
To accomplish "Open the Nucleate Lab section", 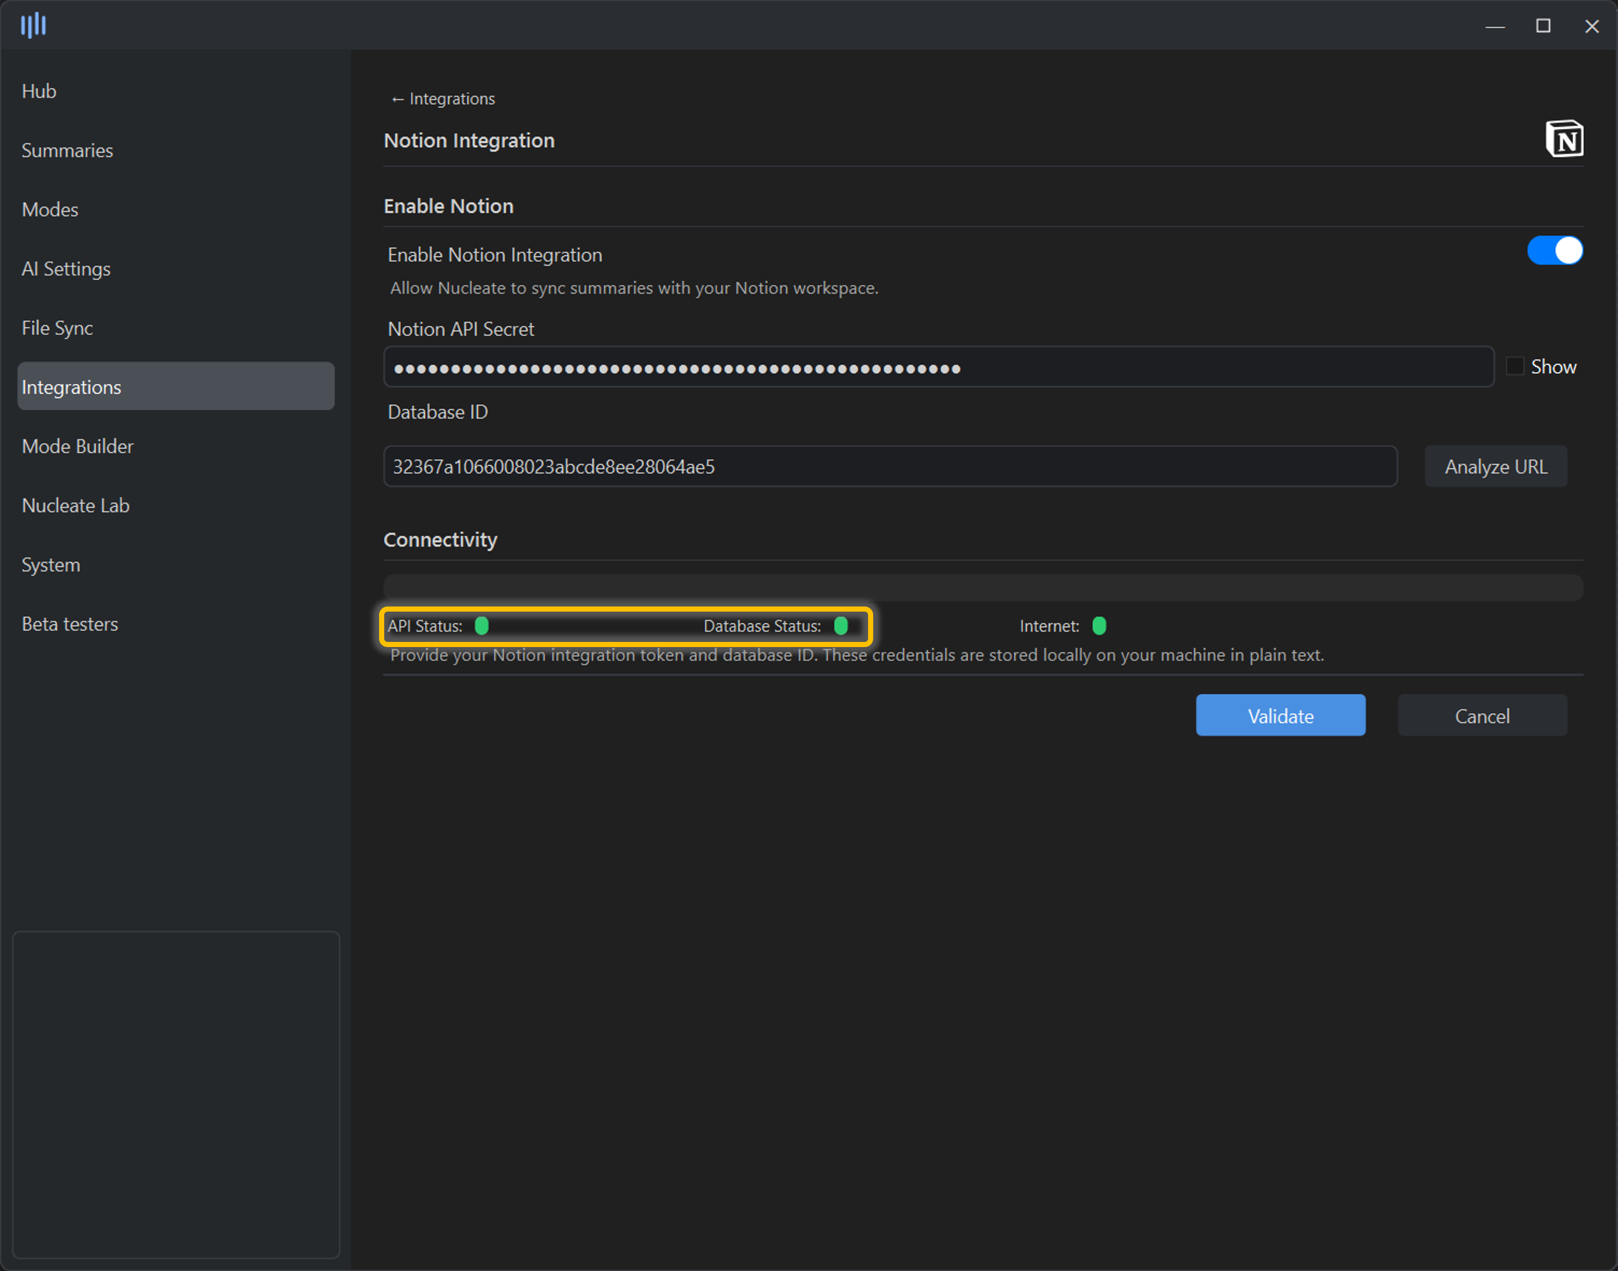I will click(75, 506).
